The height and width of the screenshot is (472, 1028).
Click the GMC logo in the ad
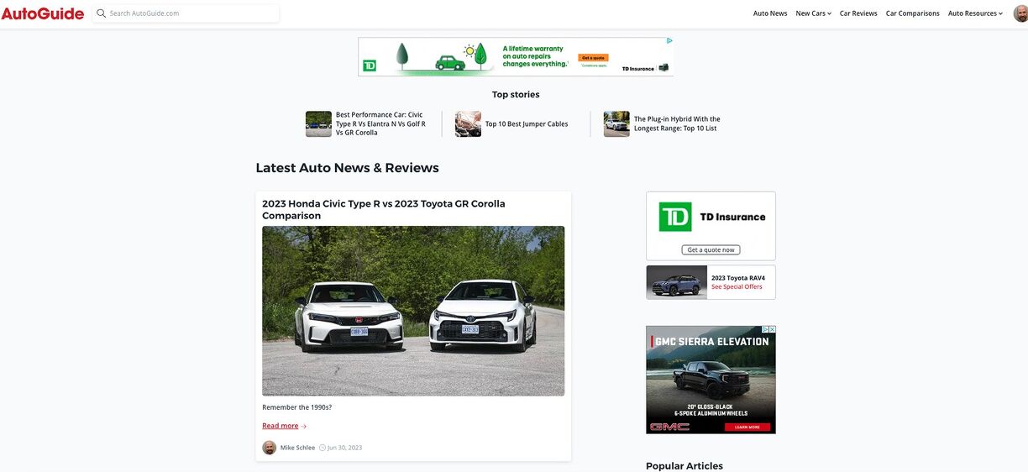(x=670, y=427)
